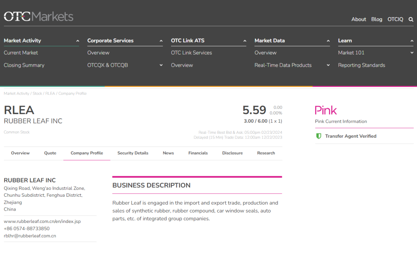Click the Pink Current Information label

pos(341,121)
